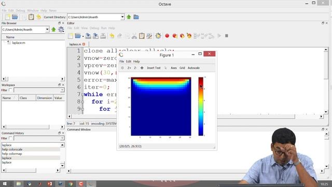Open Editor View menu
Viewport: 332px width, 187px height.
[84, 28]
